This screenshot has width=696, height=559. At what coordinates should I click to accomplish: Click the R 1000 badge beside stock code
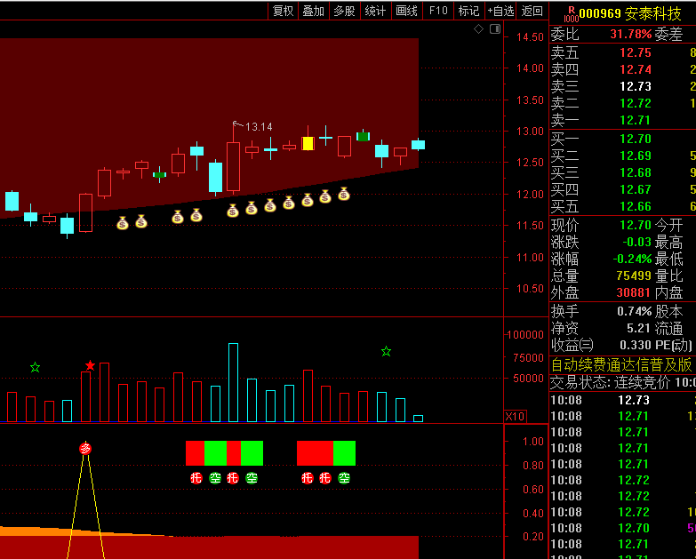tap(571, 14)
